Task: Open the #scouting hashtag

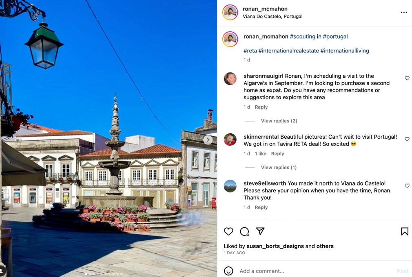Action: [x=302, y=37]
